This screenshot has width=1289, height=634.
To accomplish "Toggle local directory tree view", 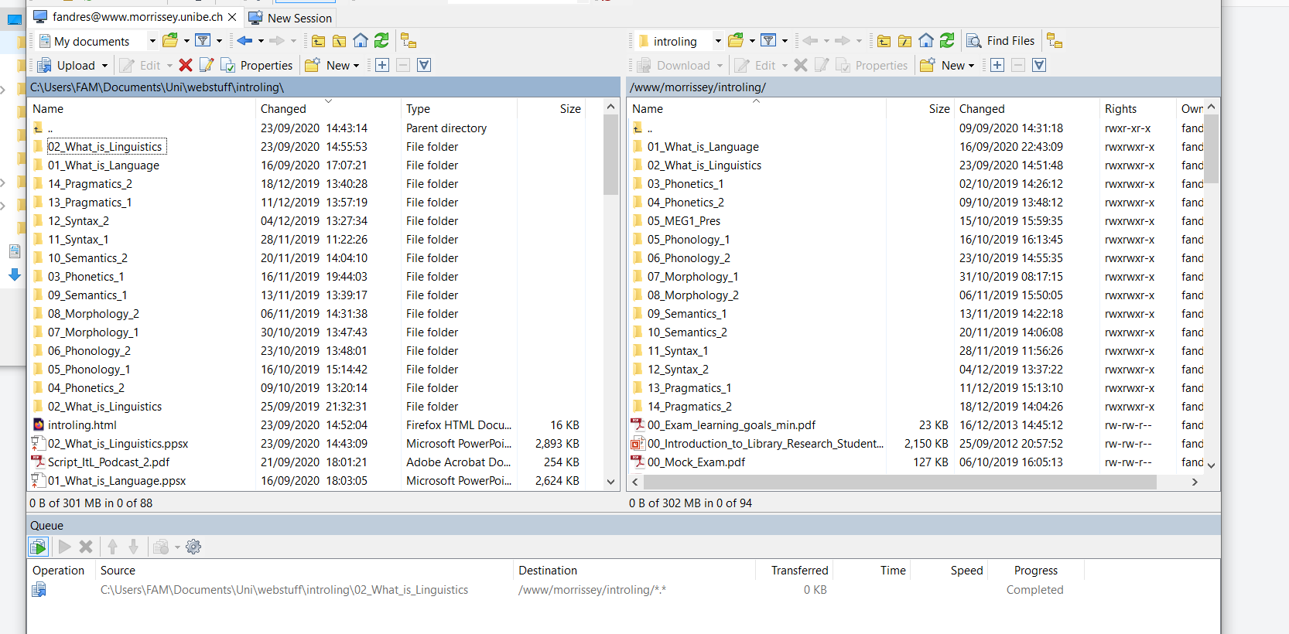I will 409,41.
